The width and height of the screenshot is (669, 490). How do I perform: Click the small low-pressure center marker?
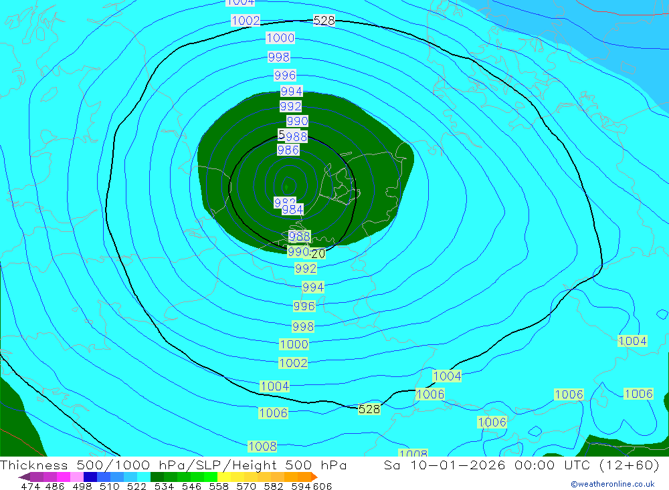(x=286, y=187)
